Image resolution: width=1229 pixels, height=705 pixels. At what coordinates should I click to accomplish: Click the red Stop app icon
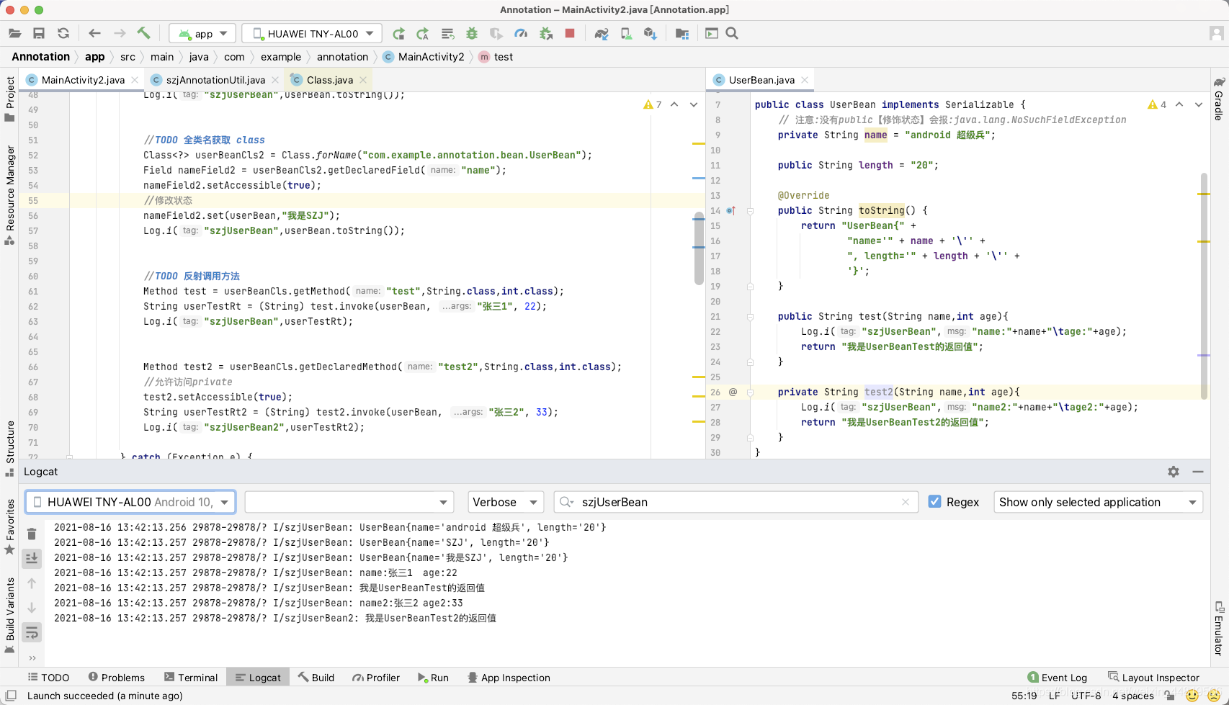570,33
